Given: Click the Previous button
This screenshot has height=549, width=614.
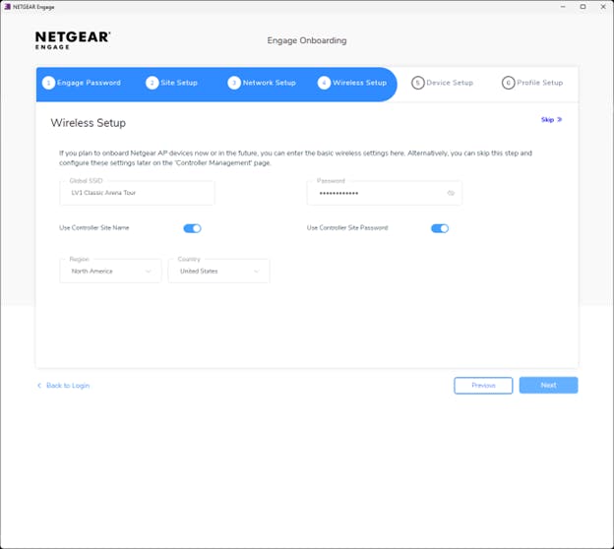Looking at the screenshot, I should 483,386.
